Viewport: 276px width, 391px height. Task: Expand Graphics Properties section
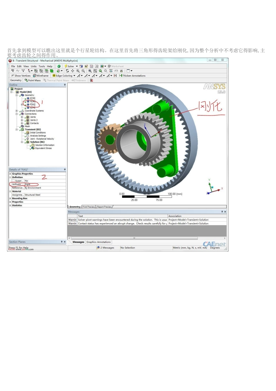coord(10,174)
